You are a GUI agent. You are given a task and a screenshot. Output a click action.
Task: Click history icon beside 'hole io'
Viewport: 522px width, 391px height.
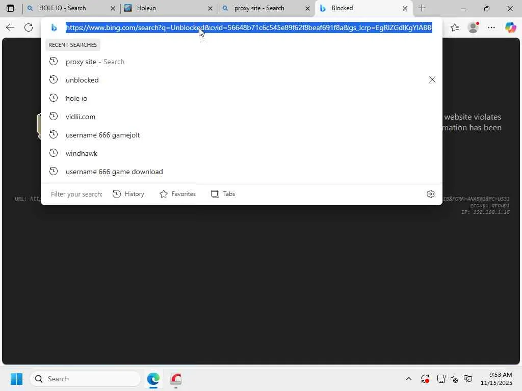[x=54, y=98]
